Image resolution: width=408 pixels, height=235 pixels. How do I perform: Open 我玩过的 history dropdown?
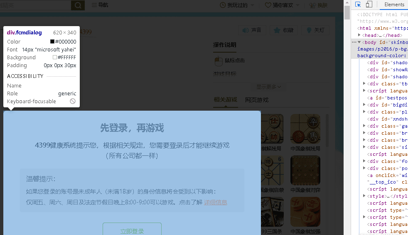237,5
